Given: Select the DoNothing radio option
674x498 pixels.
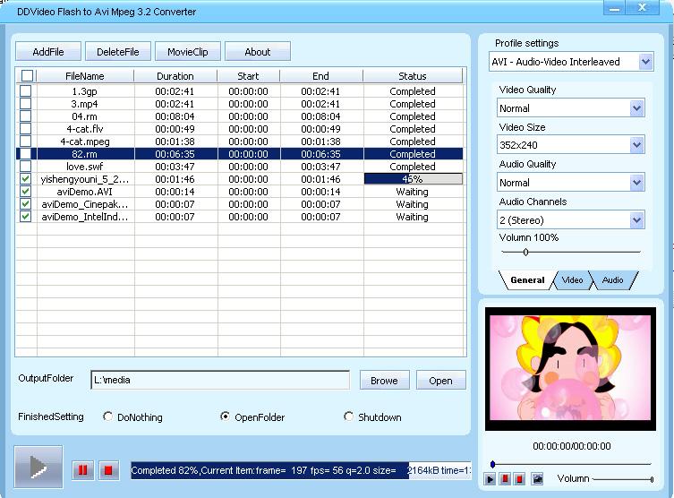Looking at the screenshot, I should tap(108, 416).
